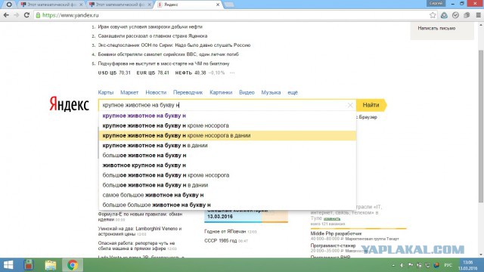Click the Chrome icon in the taskbar
The width and height of the screenshot is (484, 272).
pos(73,265)
